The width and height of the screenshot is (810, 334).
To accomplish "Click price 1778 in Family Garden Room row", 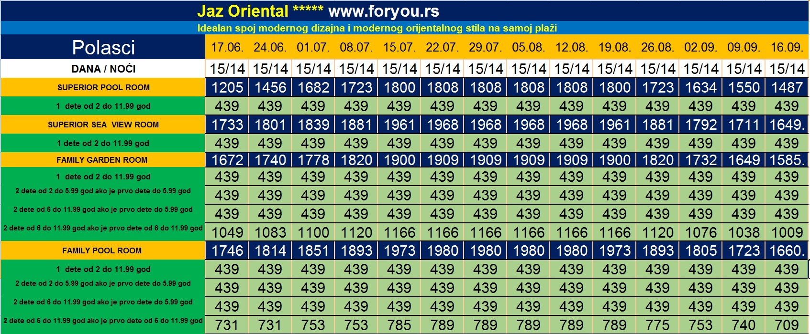I will tap(313, 160).
